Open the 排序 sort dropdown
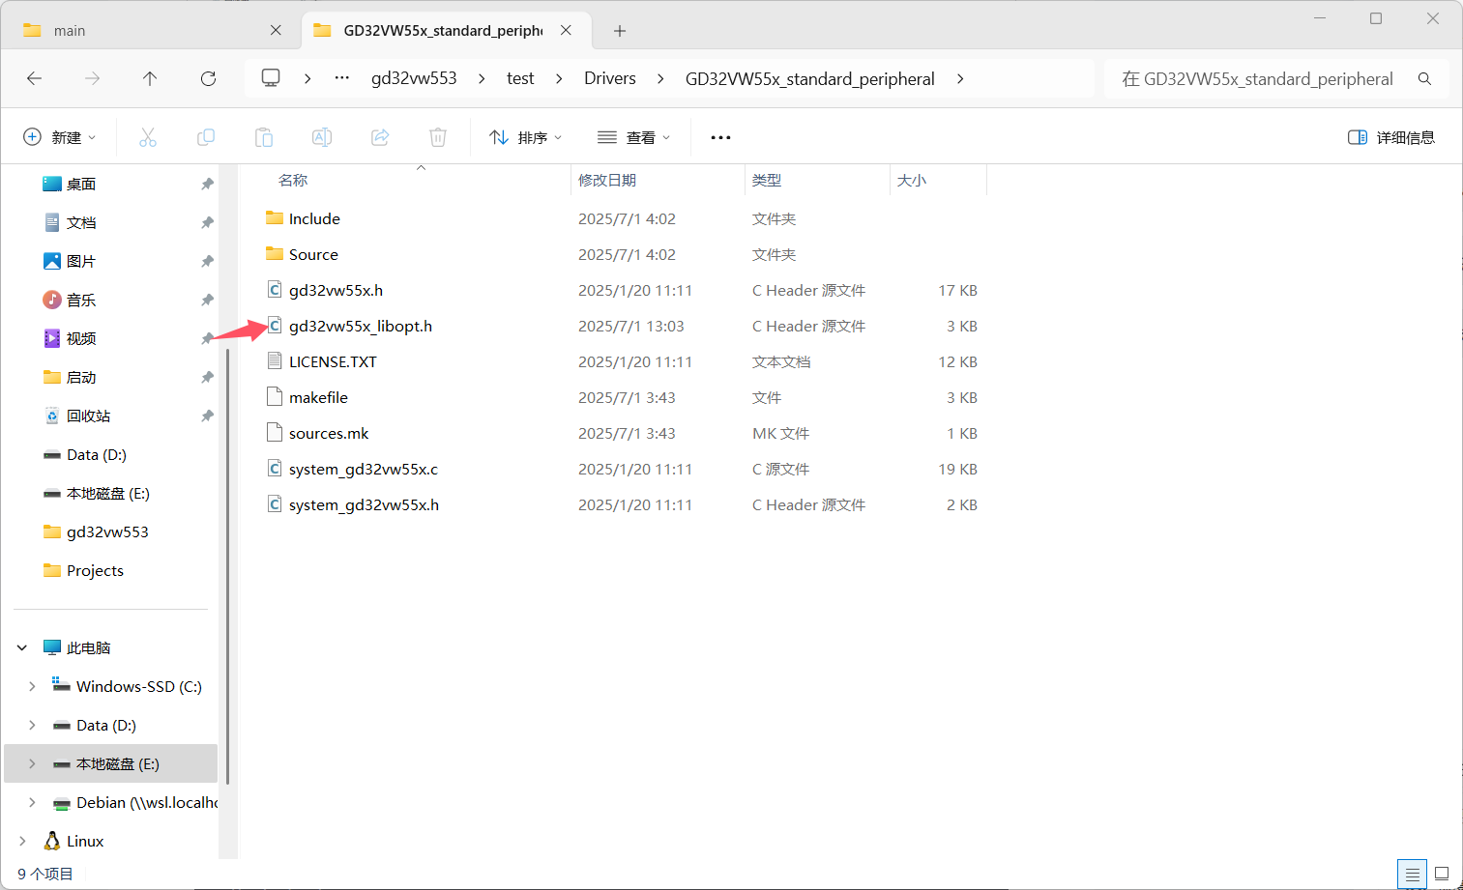The width and height of the screenshot is (1463, 890). [x=525, y=136]
